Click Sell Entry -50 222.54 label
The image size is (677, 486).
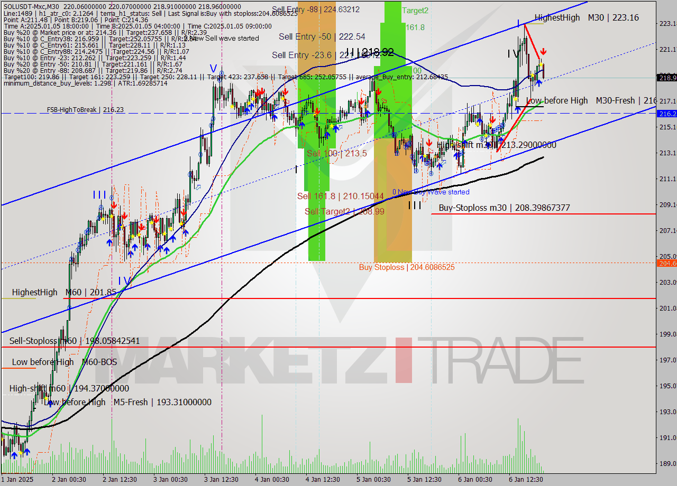point(322,36)
